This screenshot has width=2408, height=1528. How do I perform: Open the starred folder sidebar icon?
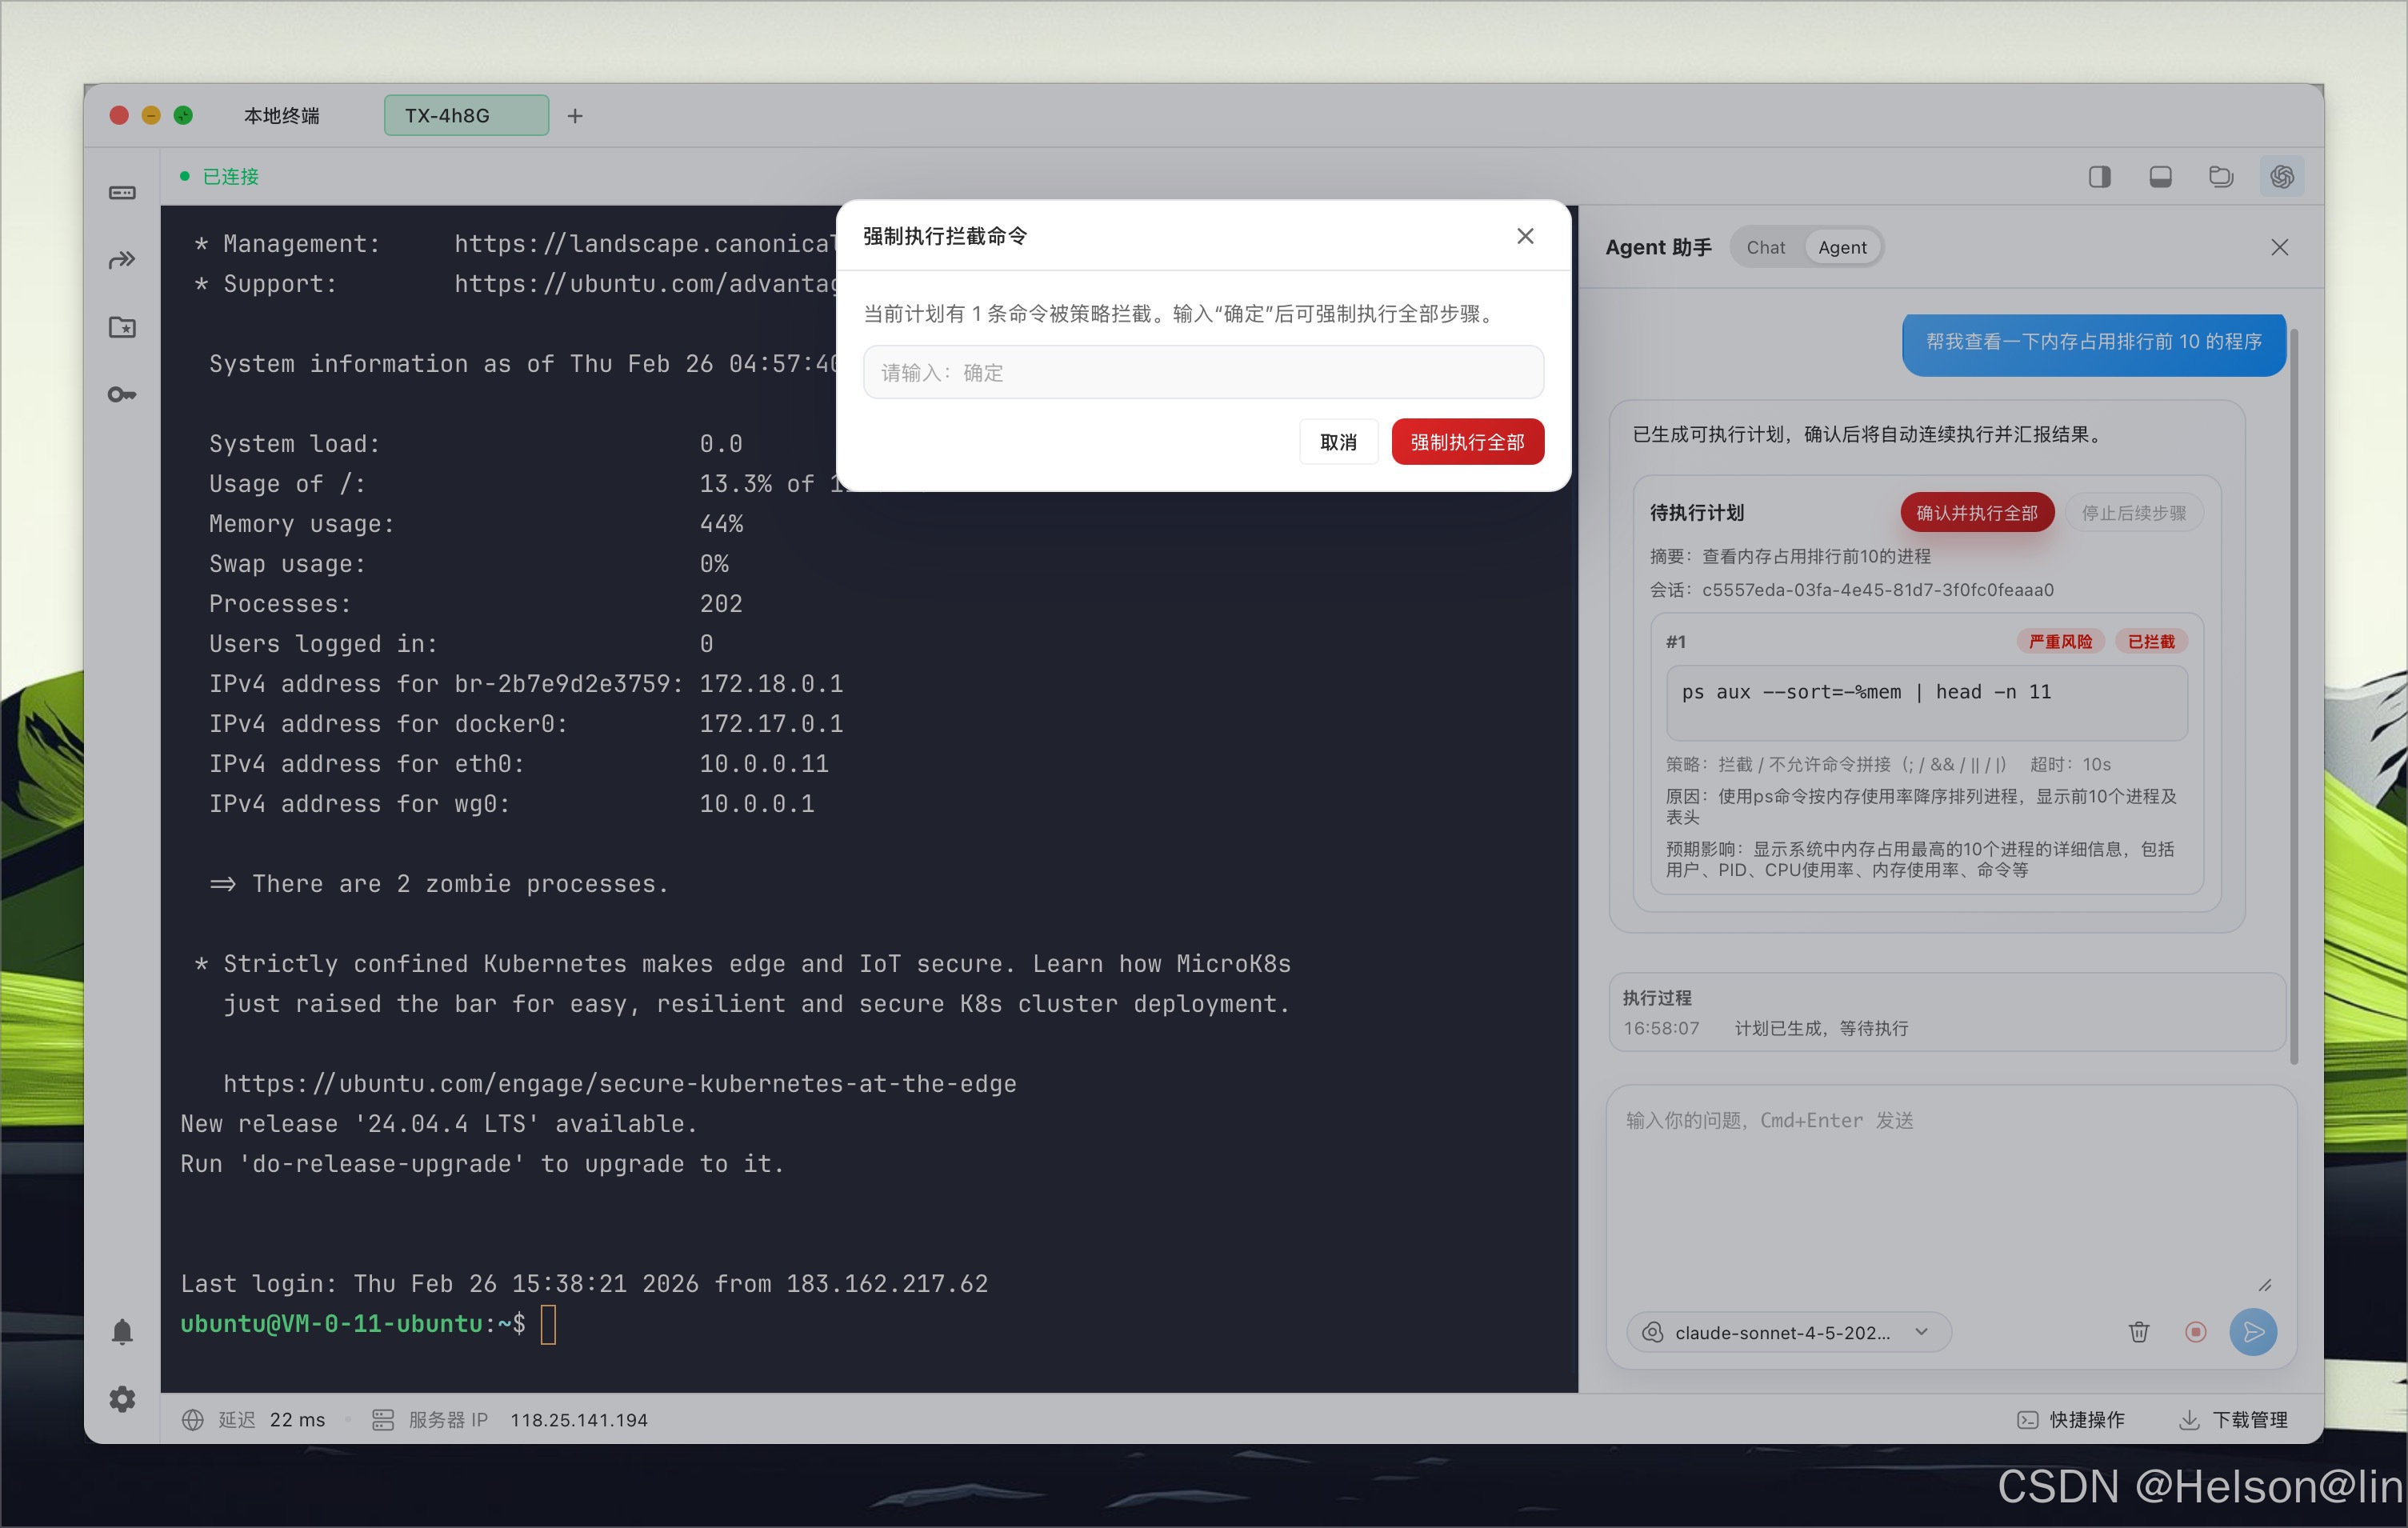[122, 327]
